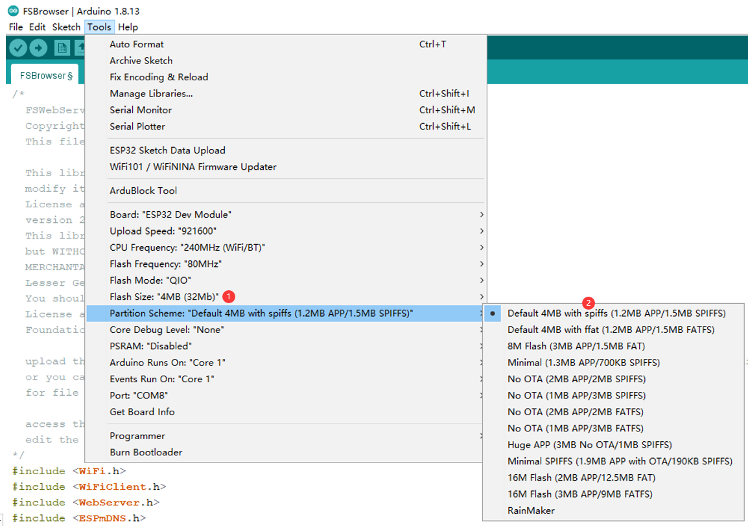This screenshot has height=526, width=748.
Task: Launch the Serial Plotter
Action: point(285,126)
